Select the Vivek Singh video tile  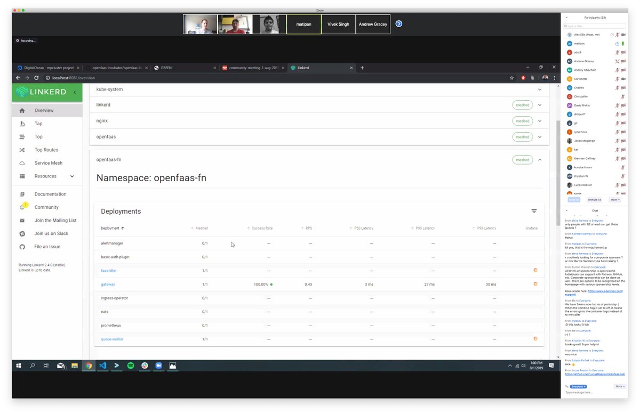click(338, 24)
